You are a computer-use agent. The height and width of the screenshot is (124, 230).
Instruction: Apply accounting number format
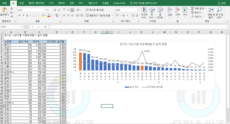pos(117,16)
